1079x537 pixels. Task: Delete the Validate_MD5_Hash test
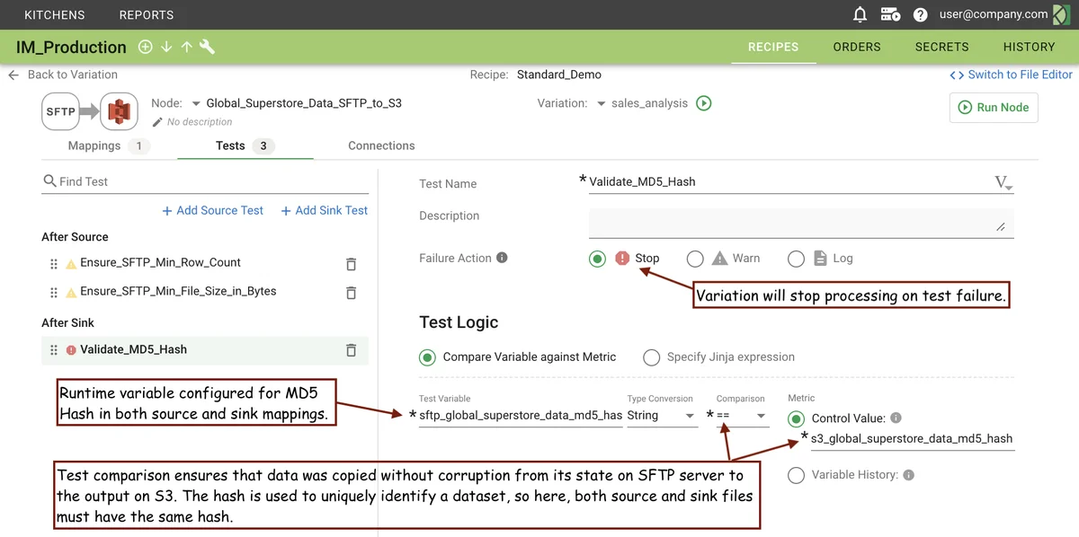coord(351,350)
